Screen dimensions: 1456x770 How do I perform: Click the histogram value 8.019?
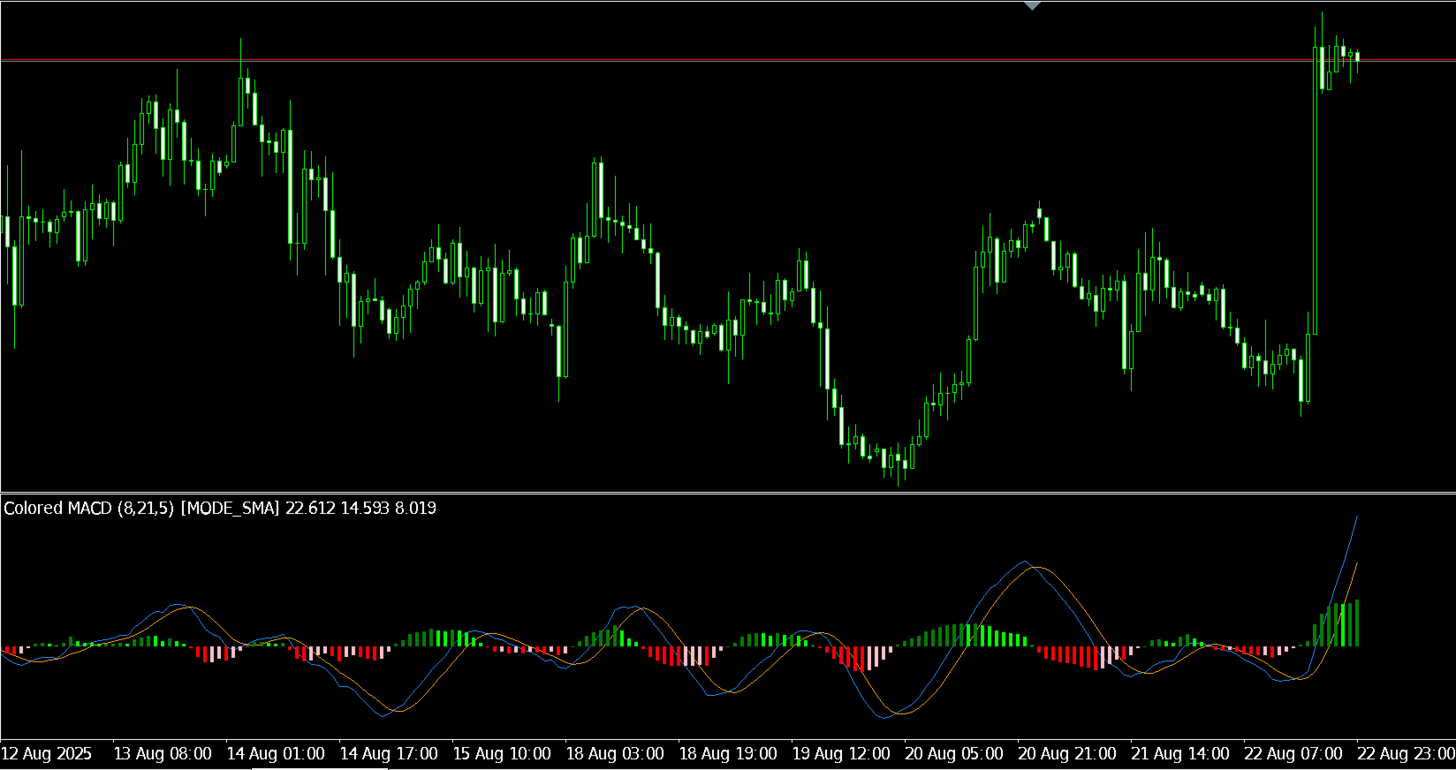coord(415,508)
